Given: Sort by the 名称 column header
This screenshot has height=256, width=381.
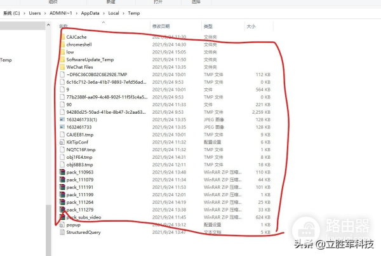Looking at the screenshot, I should pos(63,26).
